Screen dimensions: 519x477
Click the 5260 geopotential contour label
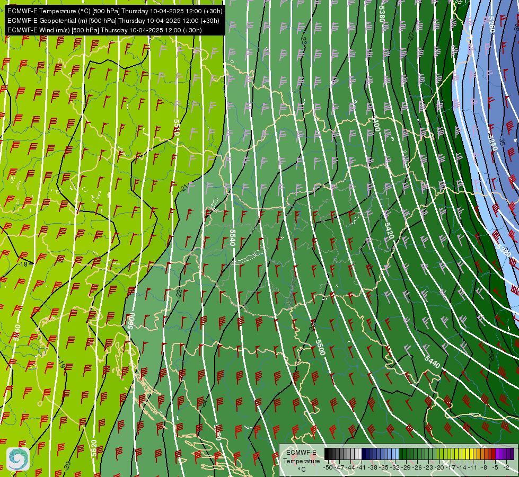coord(491,24)
